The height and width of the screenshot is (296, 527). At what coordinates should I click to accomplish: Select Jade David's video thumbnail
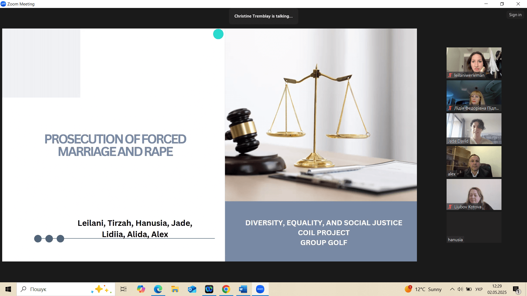(474, 129)
